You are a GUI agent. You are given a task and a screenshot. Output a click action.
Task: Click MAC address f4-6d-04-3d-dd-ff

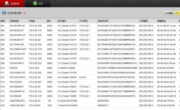tap(166, 68)
